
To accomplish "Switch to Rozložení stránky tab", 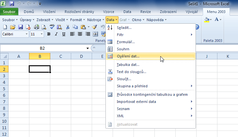I will (79, 12).
